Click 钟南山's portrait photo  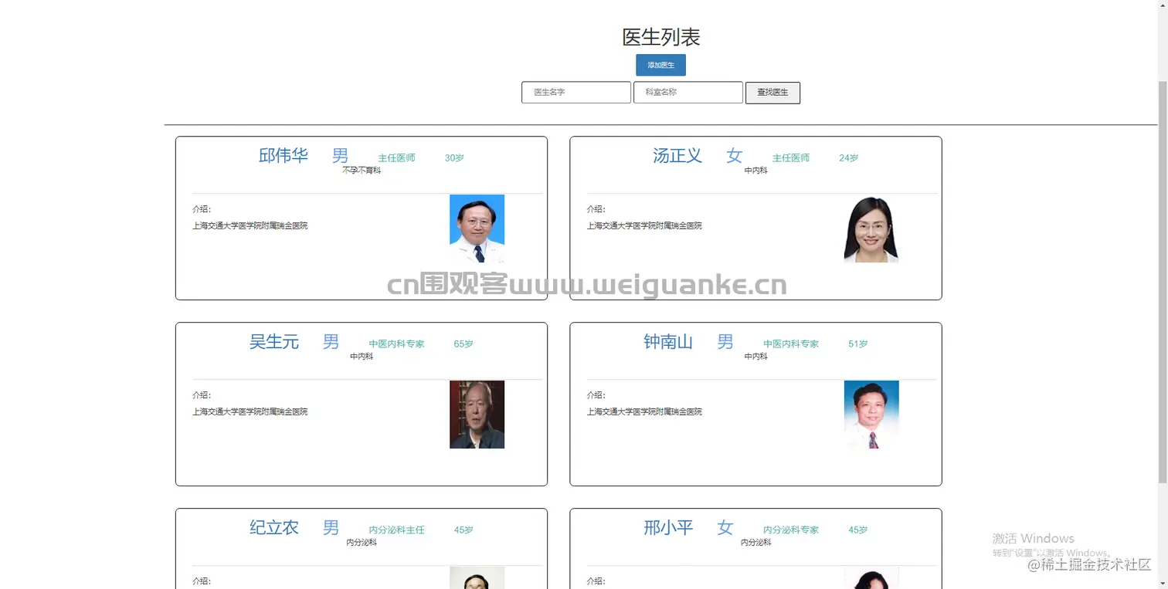[x=871, y=415]
